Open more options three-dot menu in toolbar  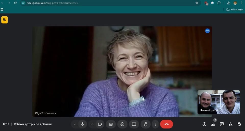point(155,124)
